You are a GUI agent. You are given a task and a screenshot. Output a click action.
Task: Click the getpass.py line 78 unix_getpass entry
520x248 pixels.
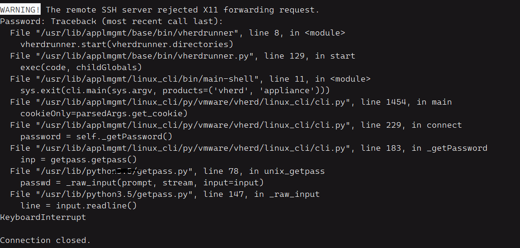click(x=167, y=171)
